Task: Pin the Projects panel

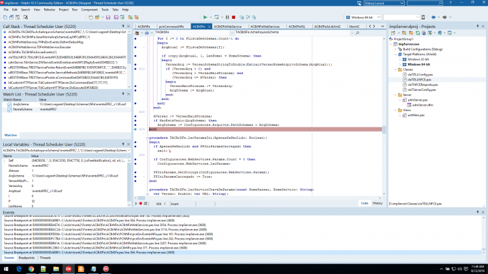Action: 478,27
